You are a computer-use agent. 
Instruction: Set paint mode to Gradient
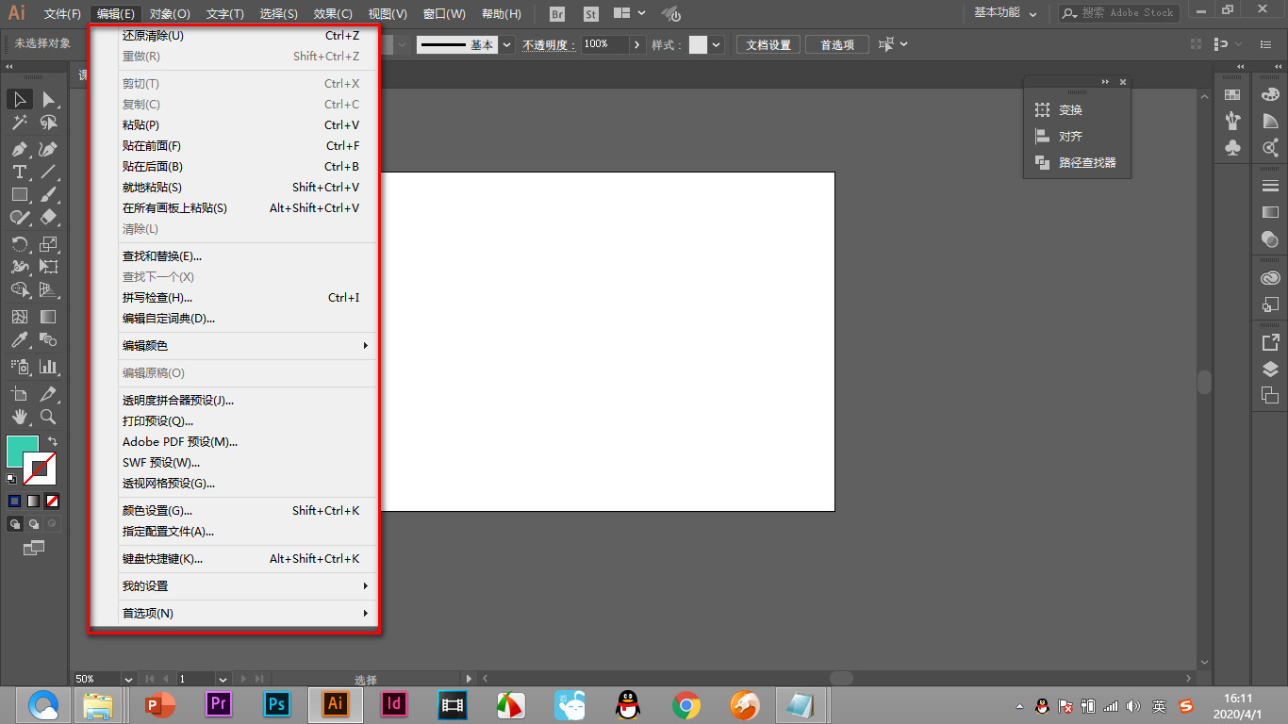(x=34, y=502)
